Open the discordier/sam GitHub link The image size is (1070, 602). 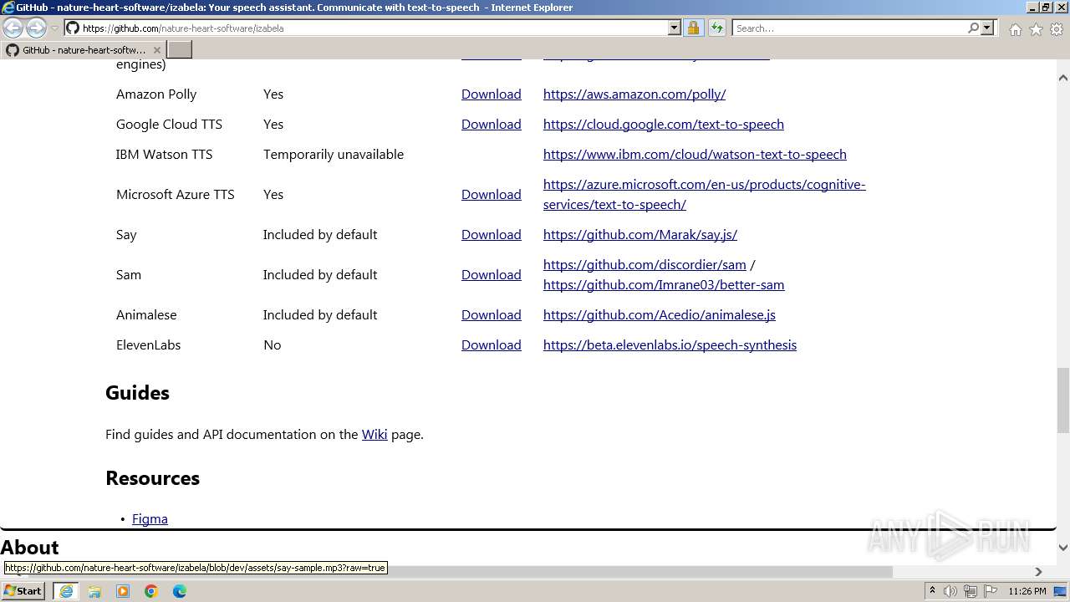[645, 265]
